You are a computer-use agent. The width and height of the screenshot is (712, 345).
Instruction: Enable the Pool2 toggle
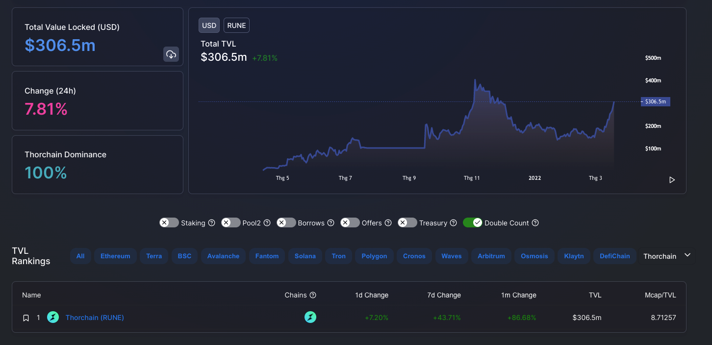click(x=231, y=222)
